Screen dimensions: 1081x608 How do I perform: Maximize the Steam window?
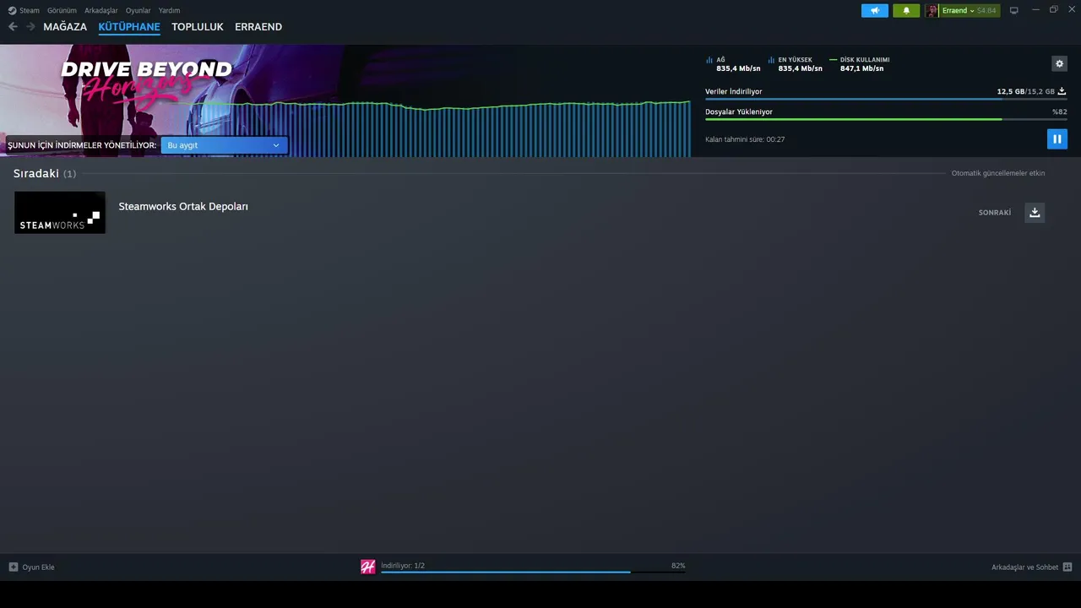click(x=1054, y=10)
